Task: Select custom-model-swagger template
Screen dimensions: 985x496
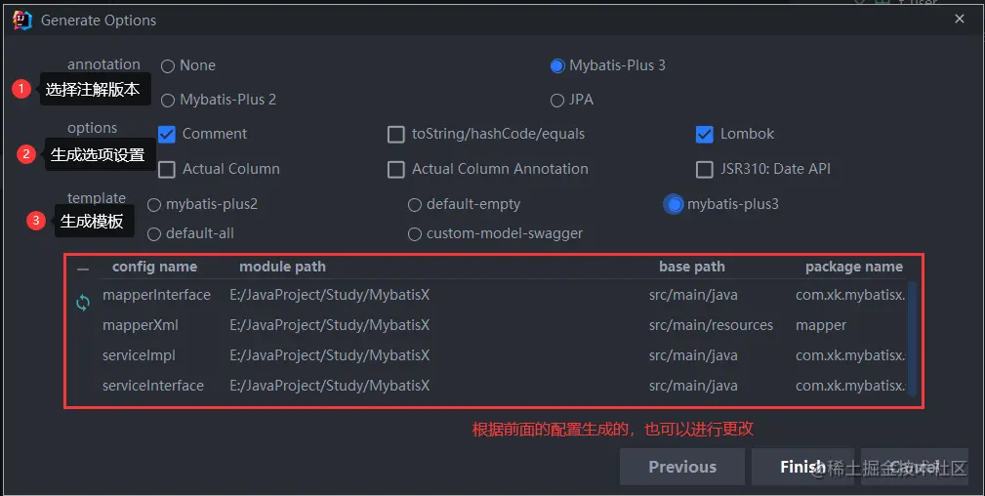Action: click(x=415, y=233)
